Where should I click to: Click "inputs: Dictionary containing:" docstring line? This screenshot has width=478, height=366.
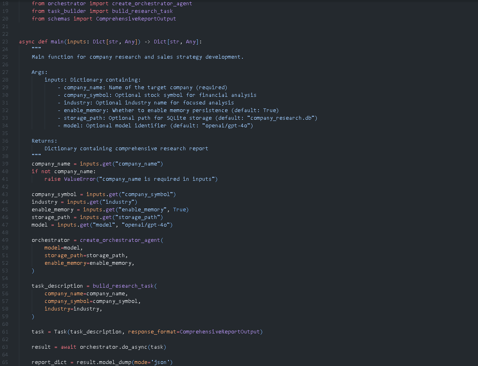pos(93,80)
